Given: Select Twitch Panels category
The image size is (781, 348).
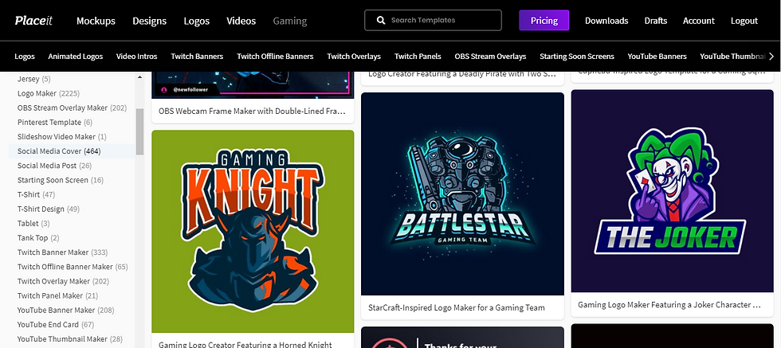Looking at the screenshot, I should tap(418, 57).
